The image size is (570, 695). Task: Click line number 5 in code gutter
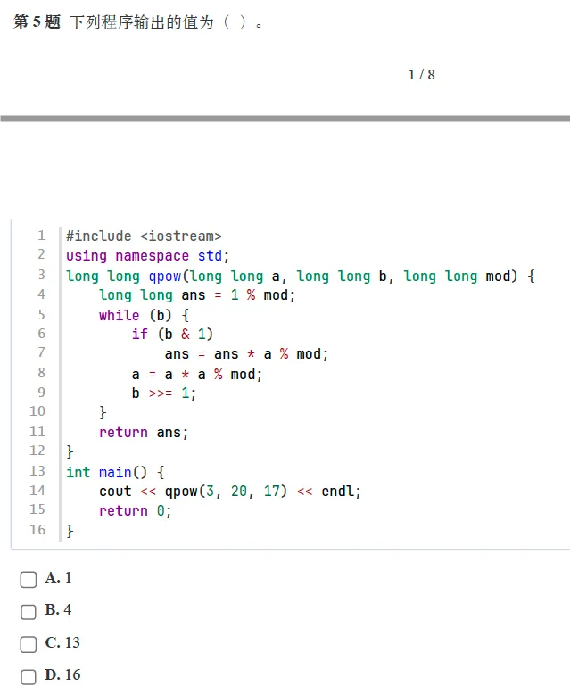[41, 315]
